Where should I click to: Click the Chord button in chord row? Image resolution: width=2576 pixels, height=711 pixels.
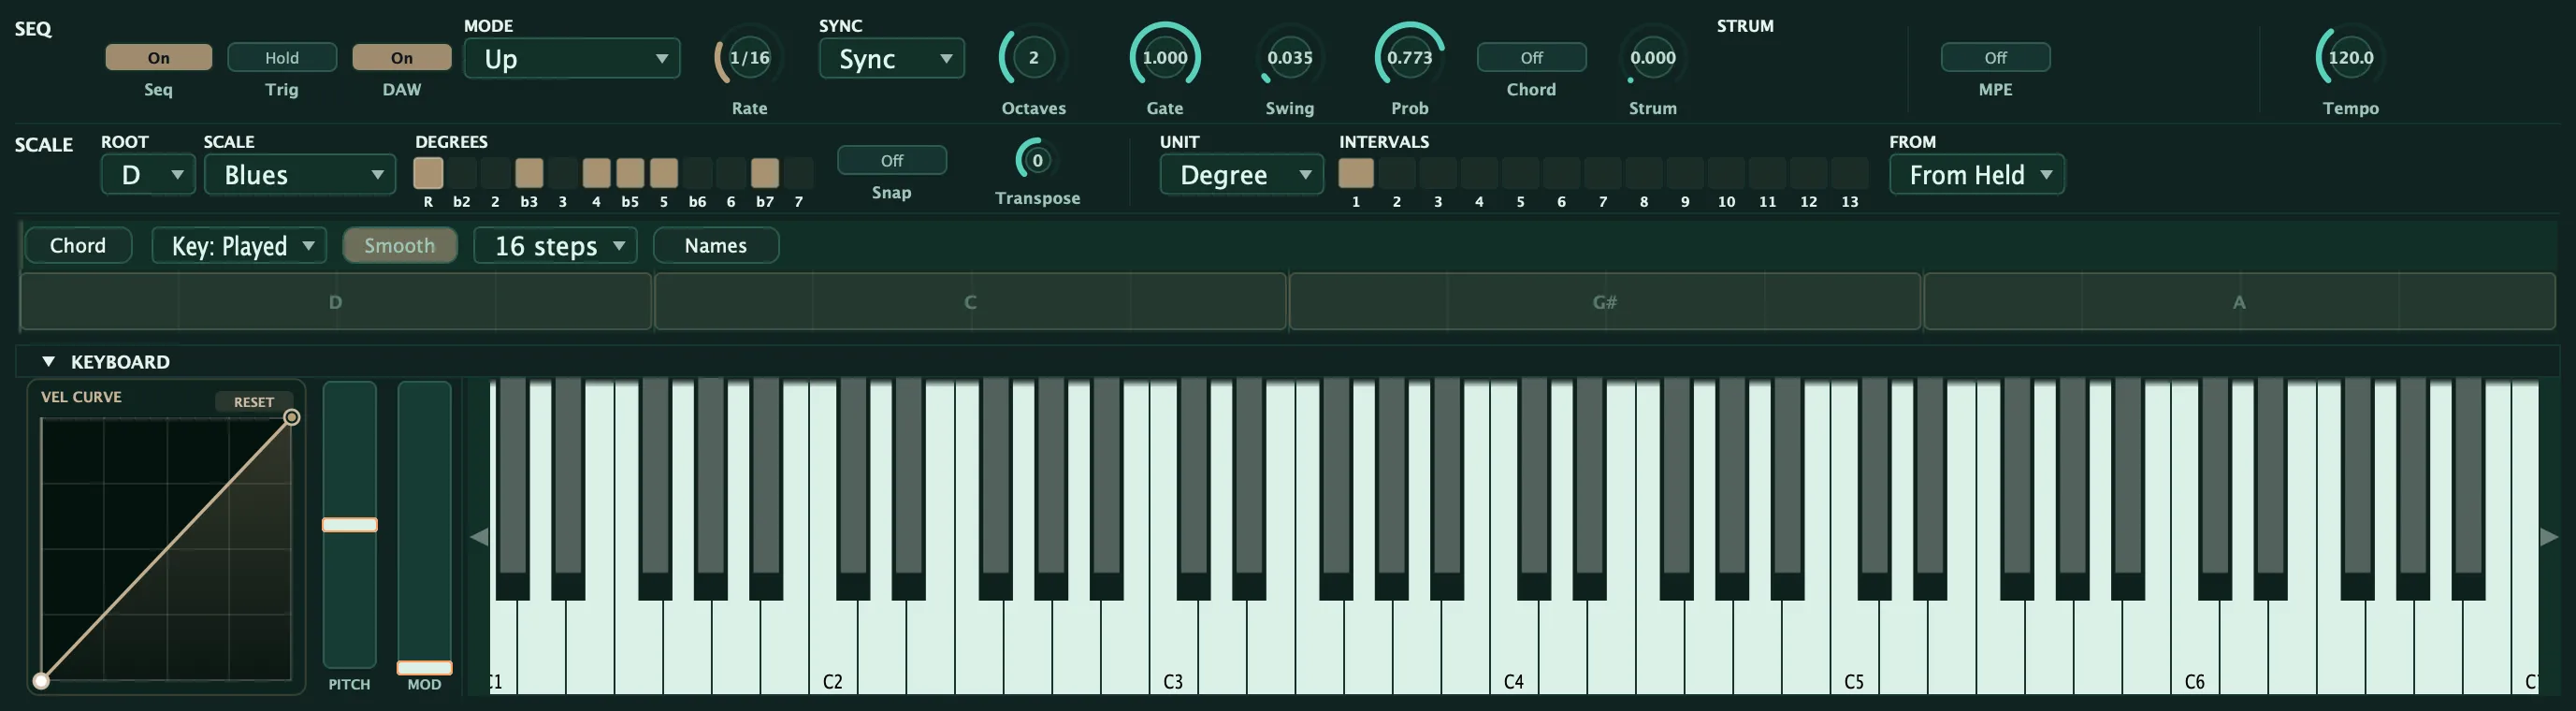tap(78, 245)
